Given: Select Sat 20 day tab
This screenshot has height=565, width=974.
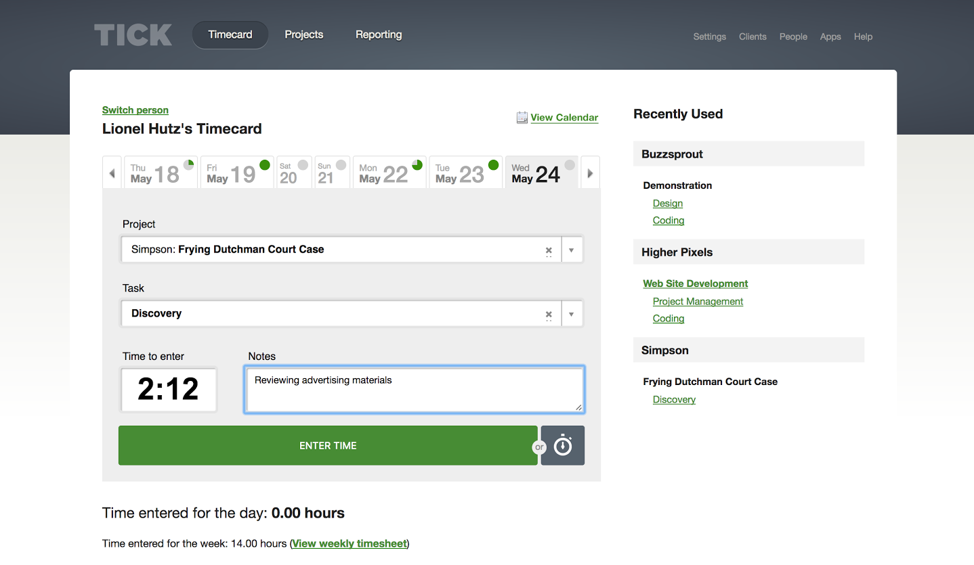Looking at the screenshot, I should pyautogui.click(x=294, y=173).
